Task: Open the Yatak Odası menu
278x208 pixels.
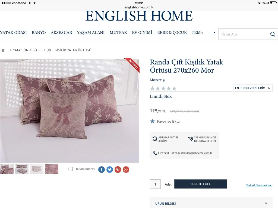Action: [x=14, y=32]
